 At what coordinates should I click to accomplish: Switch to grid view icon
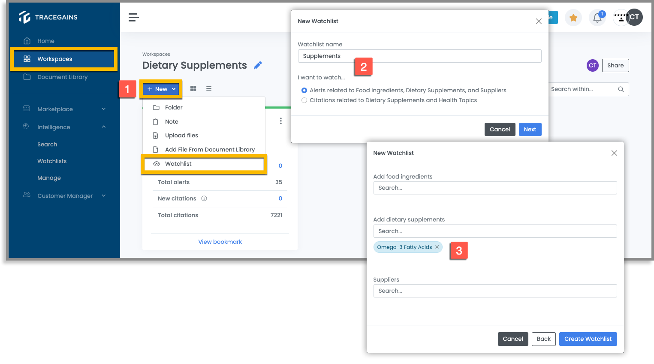coord(193,88)
